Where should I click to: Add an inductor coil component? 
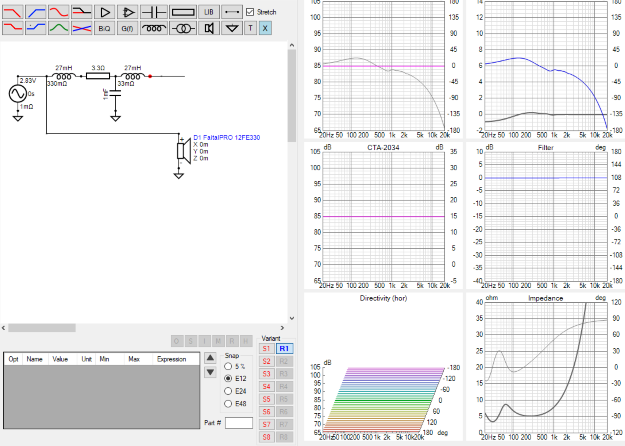pos(154,28)
